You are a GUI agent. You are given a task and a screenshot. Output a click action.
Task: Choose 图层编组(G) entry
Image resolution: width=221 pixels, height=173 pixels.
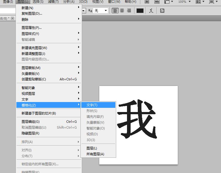(x=49, y=122)
